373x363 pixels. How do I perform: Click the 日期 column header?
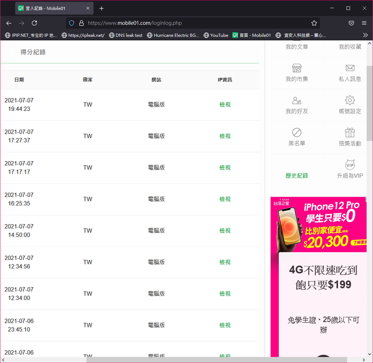[19, 80]
